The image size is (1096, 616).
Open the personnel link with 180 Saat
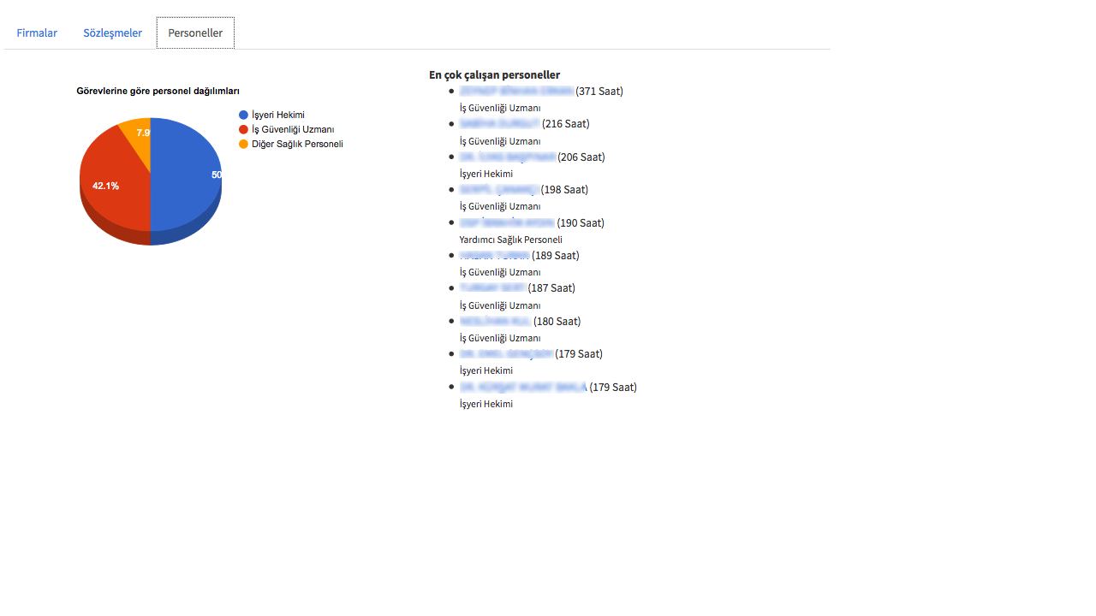click(495, 322)
